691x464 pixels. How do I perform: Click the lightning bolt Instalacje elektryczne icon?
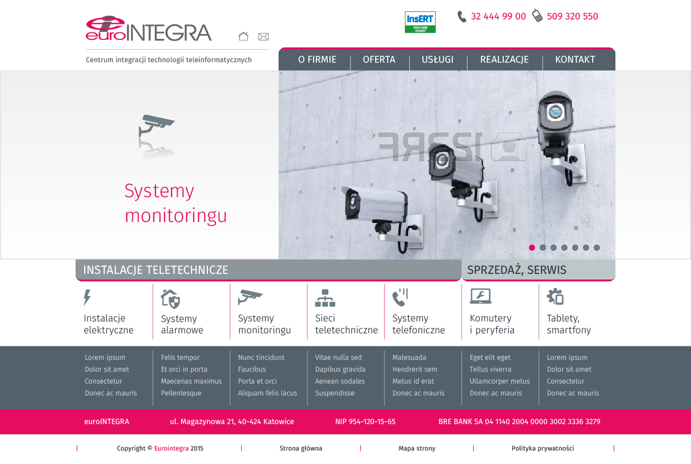click(x=87, y=298)
